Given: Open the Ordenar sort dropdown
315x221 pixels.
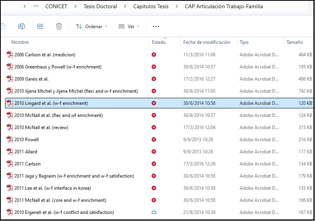Looking at the screenshot, I should tap(91, 27).
